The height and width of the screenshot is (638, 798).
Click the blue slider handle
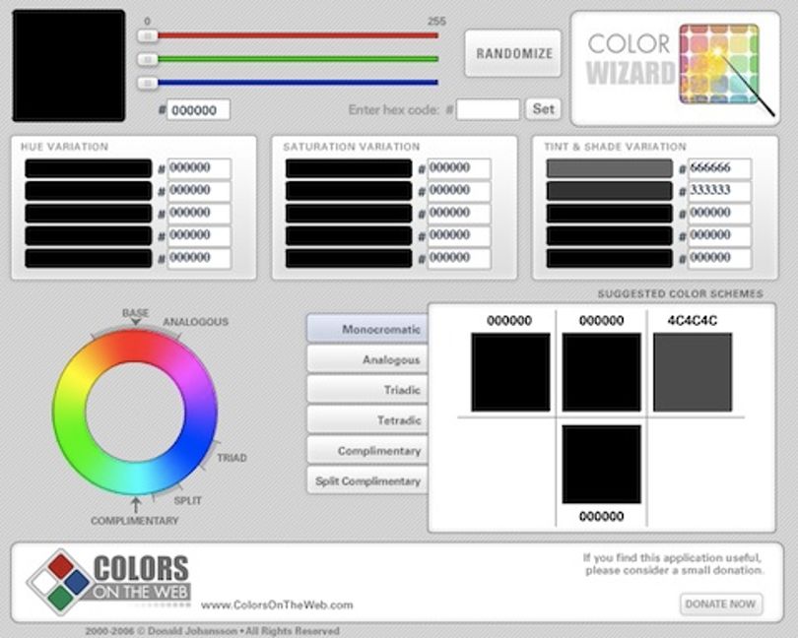[148, 83]
